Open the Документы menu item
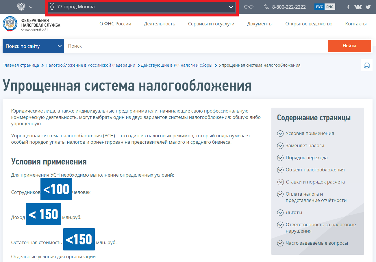 (x=260, y=24)
